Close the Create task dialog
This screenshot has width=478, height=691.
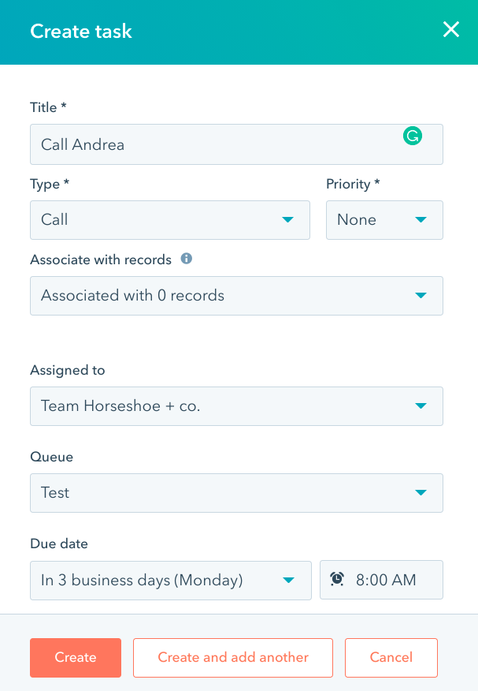point(450,30)
